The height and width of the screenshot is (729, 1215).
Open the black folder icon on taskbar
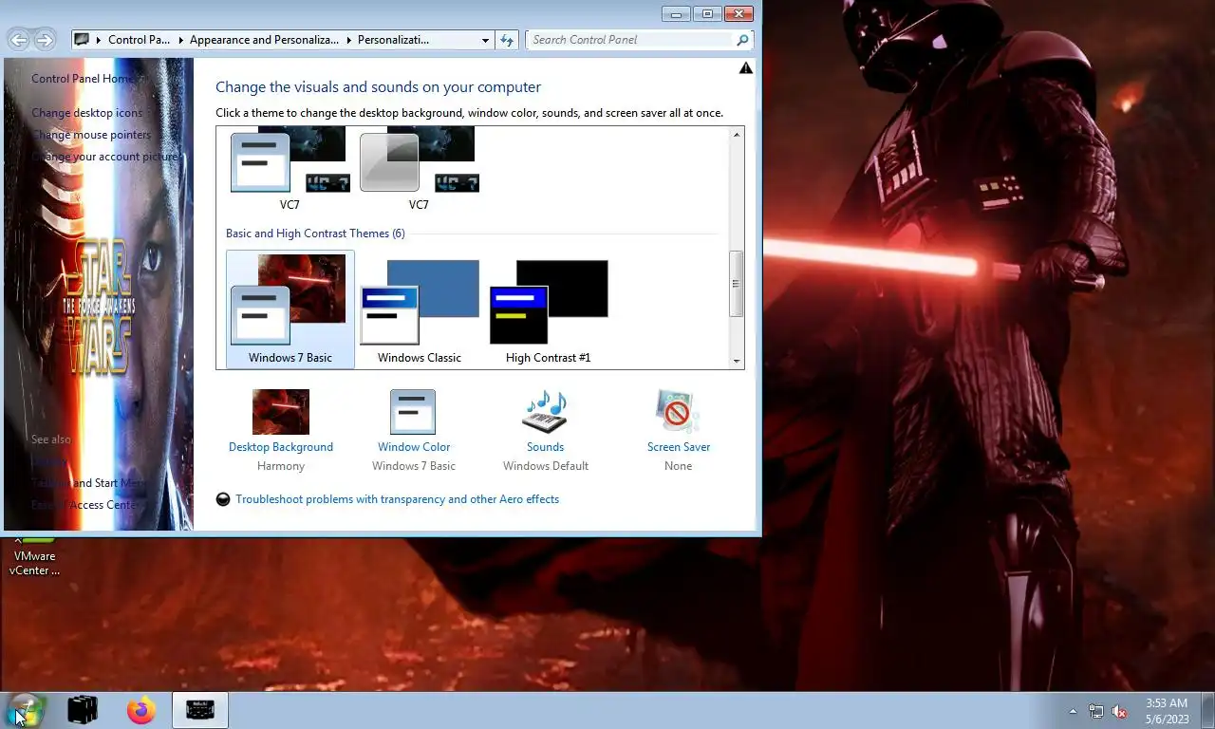tap(84, 710)
